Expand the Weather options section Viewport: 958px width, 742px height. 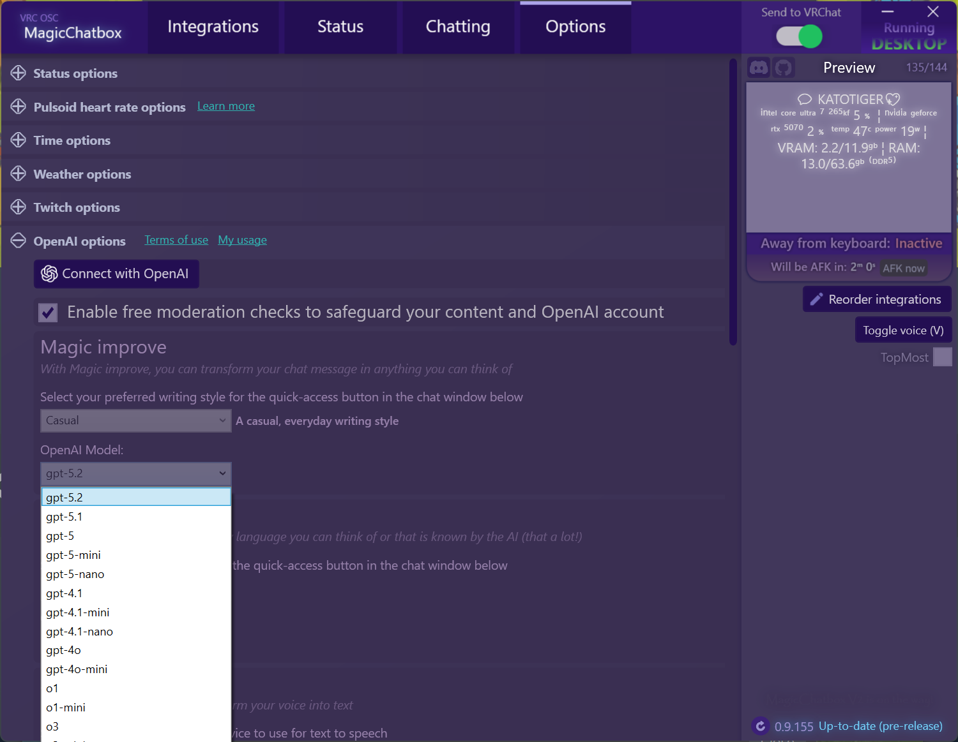pos(19,174)
